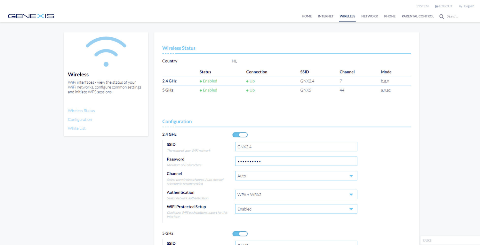Image resolution: width=480 pixels, height=245 pixels.
Task: Open the Channel dropdown set to Auto
Action: 296,176
